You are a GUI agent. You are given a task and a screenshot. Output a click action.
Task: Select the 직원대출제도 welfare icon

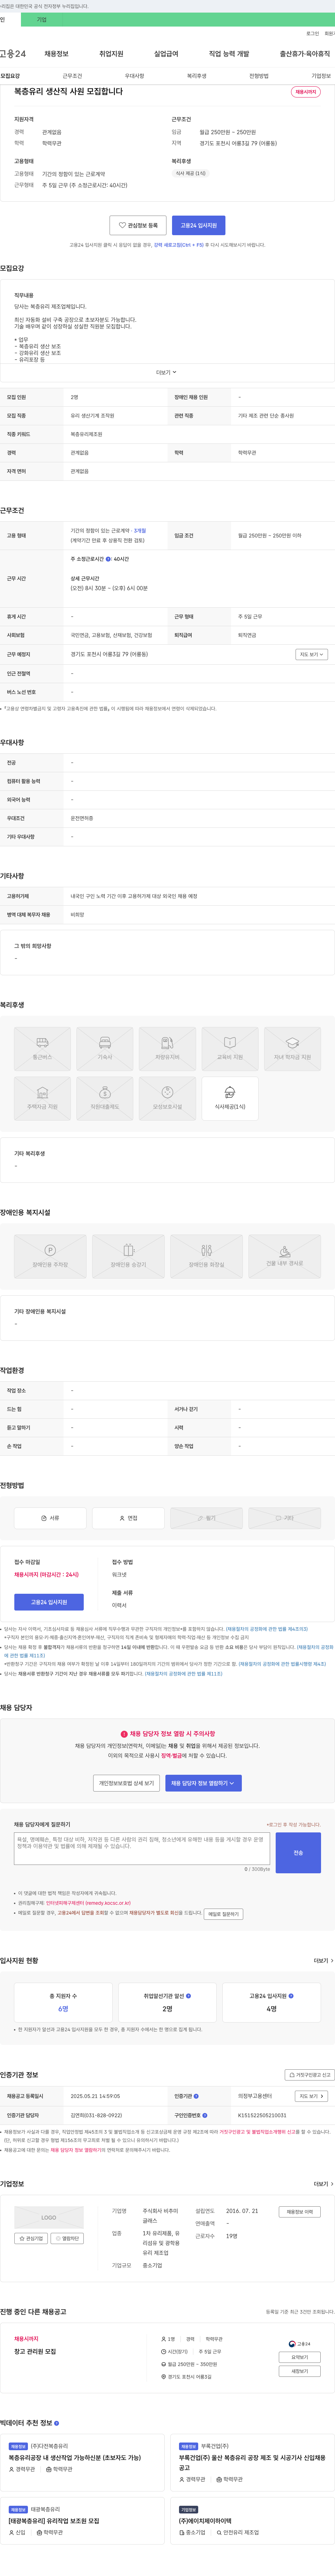(105, 1099)
